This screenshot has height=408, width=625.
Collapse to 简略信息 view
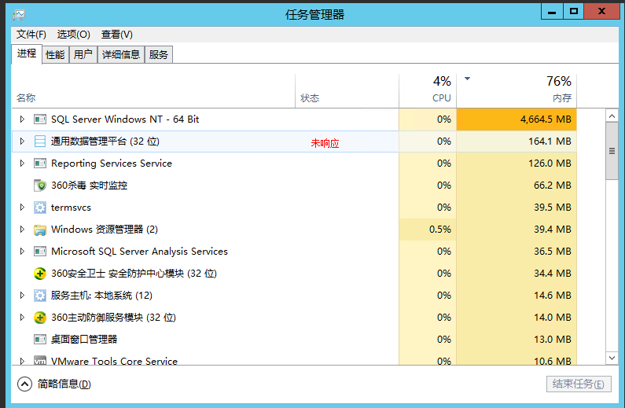[x=54, y=384]
